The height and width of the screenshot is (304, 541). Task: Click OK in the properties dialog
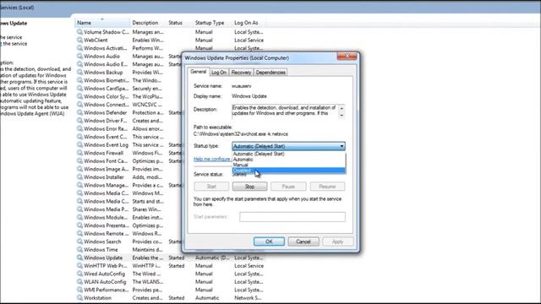tap(269, 242)
